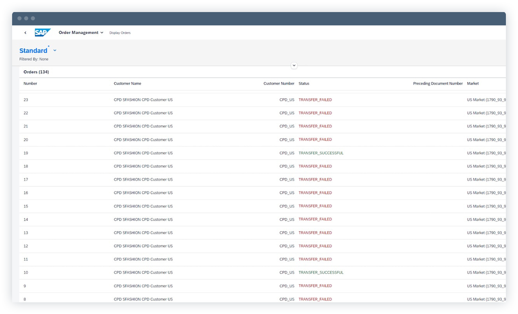Screen dimensions: 518x314
Task: Click the variant favorite star next to Standard
Action: point(48,46)
